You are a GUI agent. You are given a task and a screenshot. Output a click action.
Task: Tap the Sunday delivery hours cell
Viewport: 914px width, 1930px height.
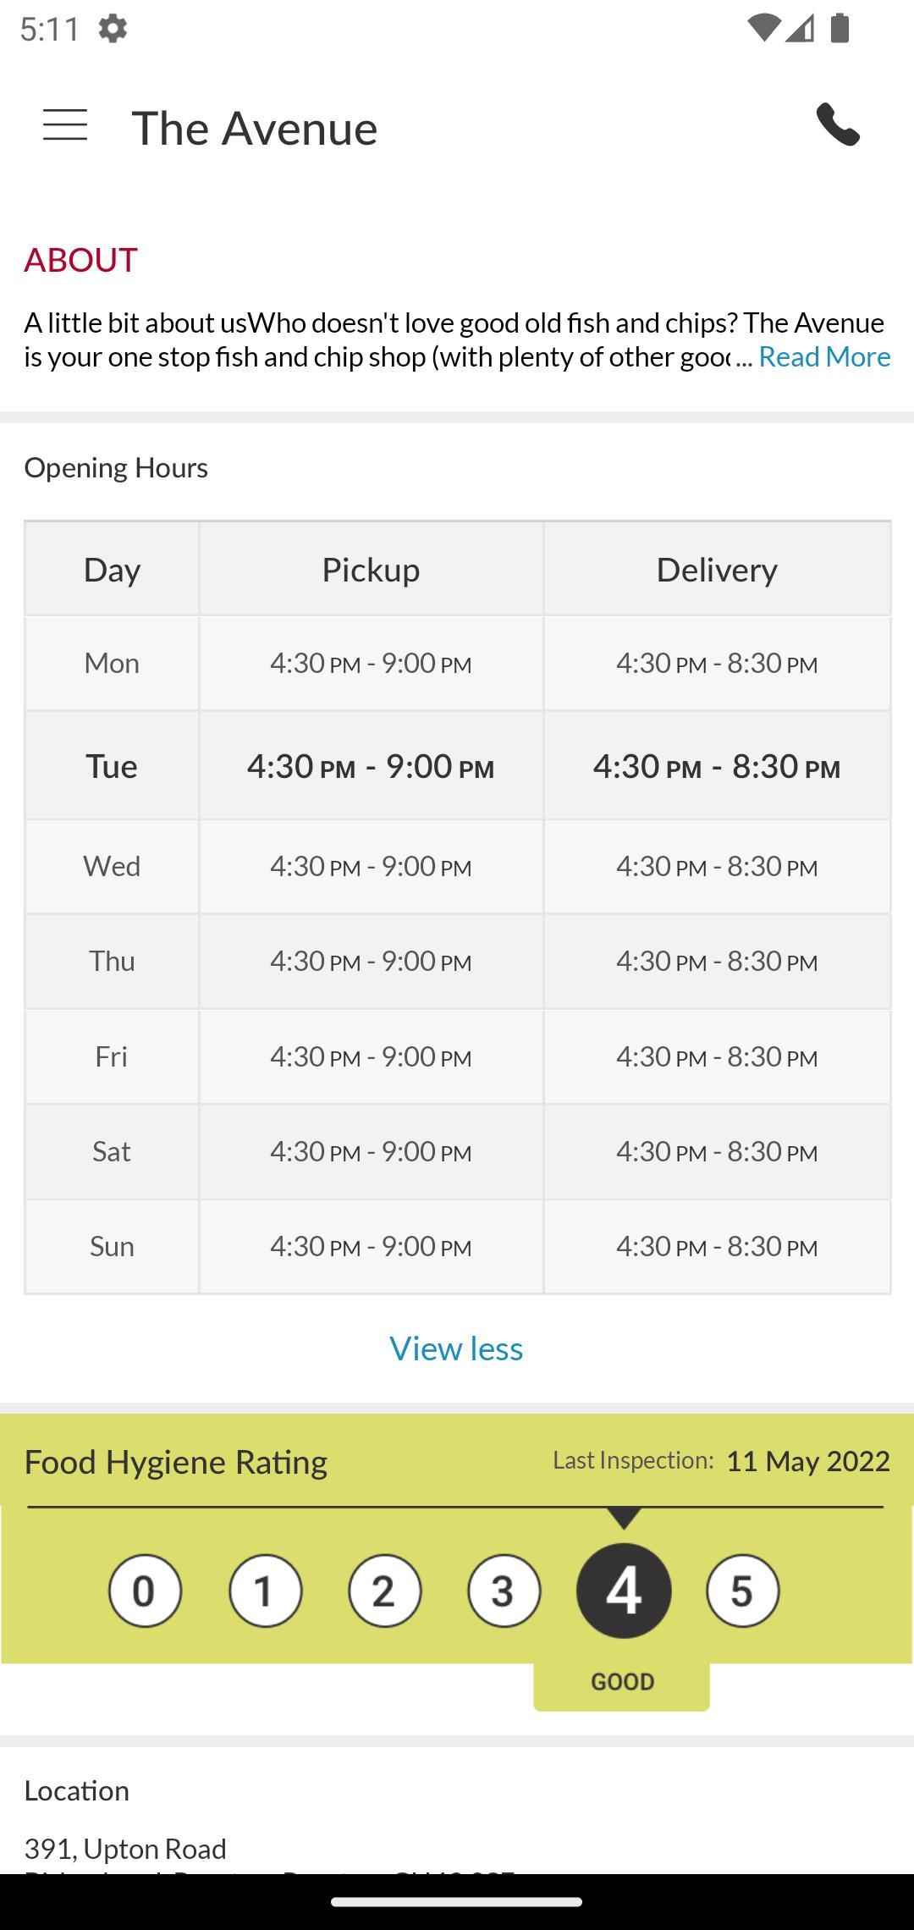(717, 1247)
